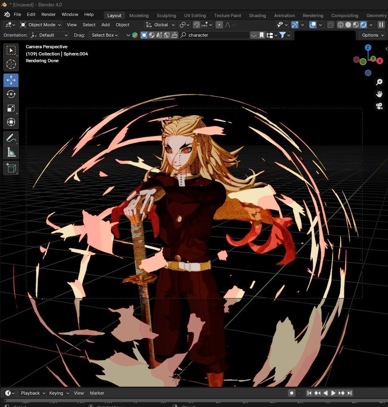This screenshot has width=388, height=407.
Task: Open the editor type dropdown in viewport header
Action: tap(10, 25)
